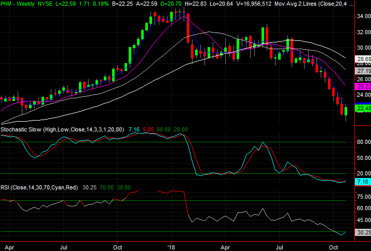Image resolution: width=371 pixels, height=251 pixels.
Task: Click the L=22.59 last price value
Action: click(x=66, y=4)
